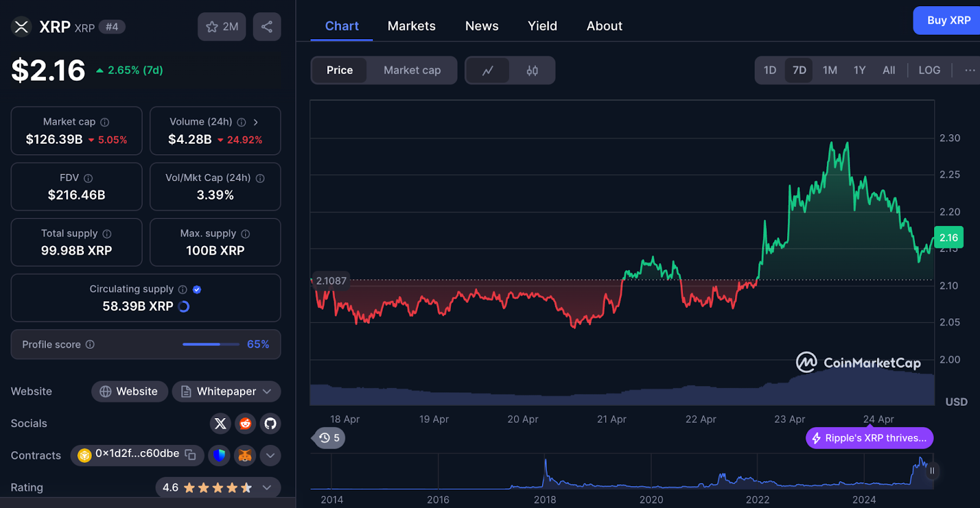Open the Yield tab

point(543,26)
